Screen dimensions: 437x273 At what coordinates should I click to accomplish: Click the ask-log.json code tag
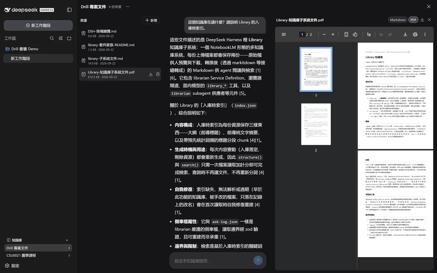[225, 221]
